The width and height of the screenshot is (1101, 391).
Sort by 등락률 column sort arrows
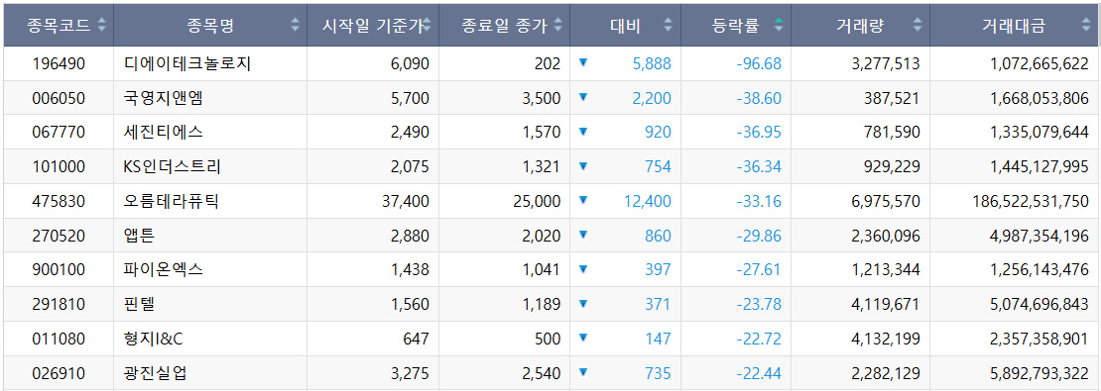778,25
